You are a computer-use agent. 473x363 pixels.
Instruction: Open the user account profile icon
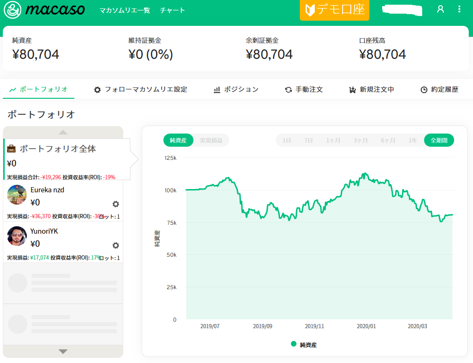[x=441, y=9]
